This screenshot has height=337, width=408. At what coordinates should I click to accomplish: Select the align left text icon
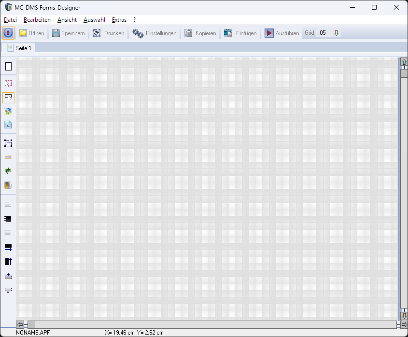coord(8,204)
